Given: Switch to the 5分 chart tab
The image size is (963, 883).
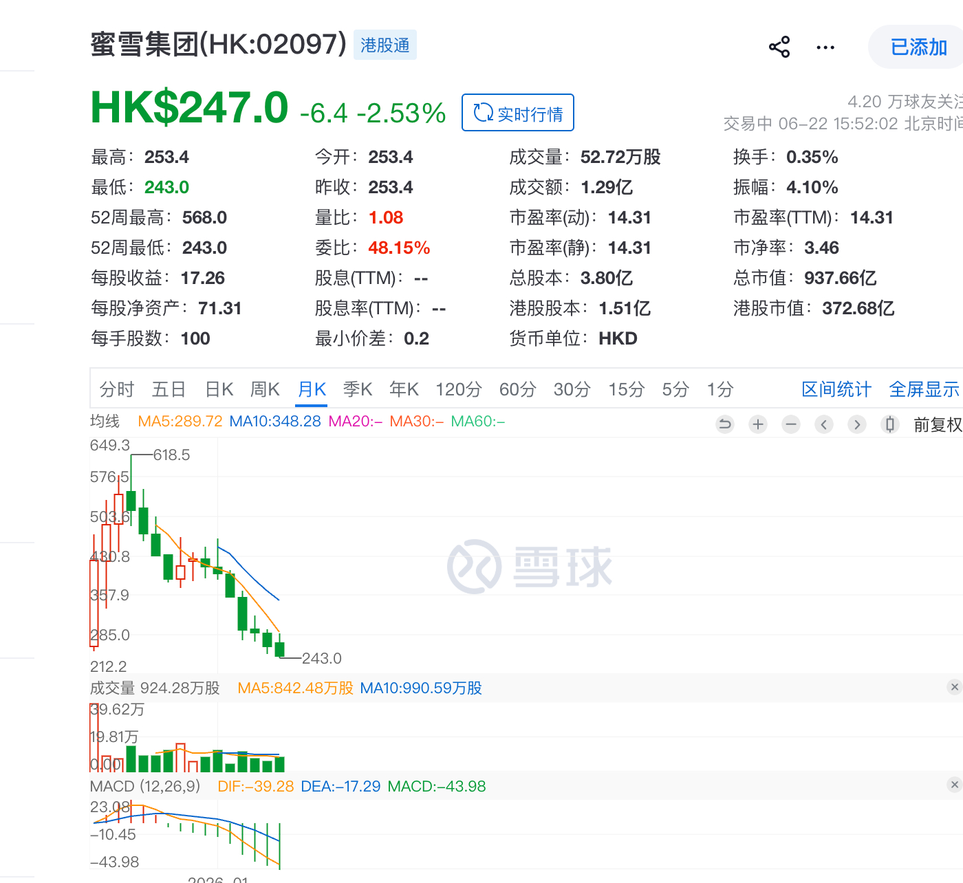Looking at the screenshot, I should (x=675, y=389).
